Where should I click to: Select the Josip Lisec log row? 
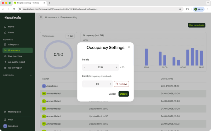[123, 86]
